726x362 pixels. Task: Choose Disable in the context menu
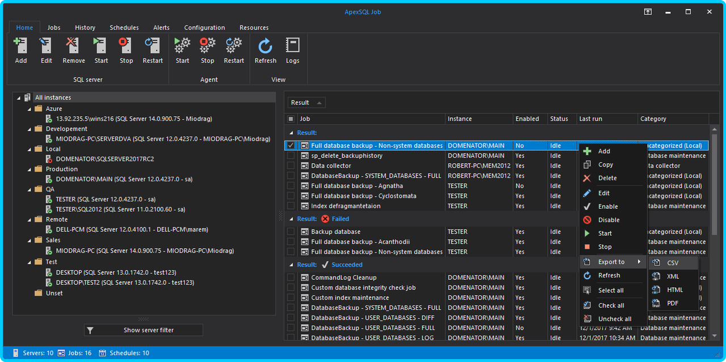[613, 220]
